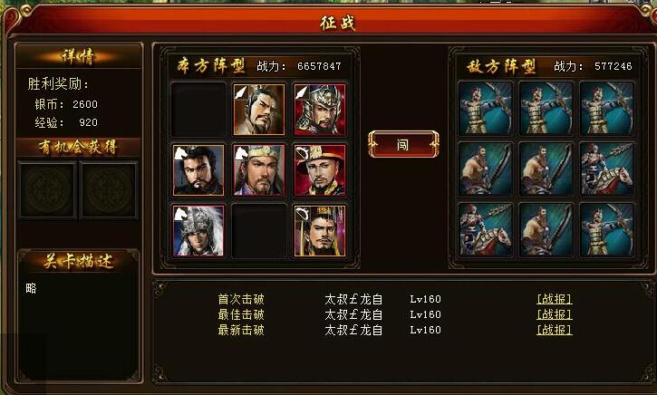Select the armored general in golden helmet
Viewport: 657px width, 395px height.
tap(320, 110)
